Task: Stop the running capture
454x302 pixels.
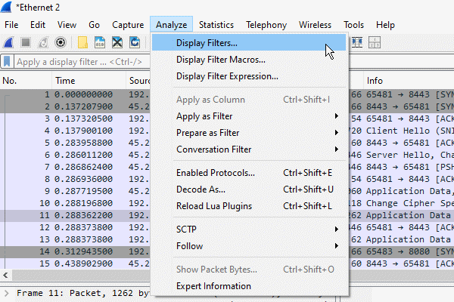Action: [26, 43]
